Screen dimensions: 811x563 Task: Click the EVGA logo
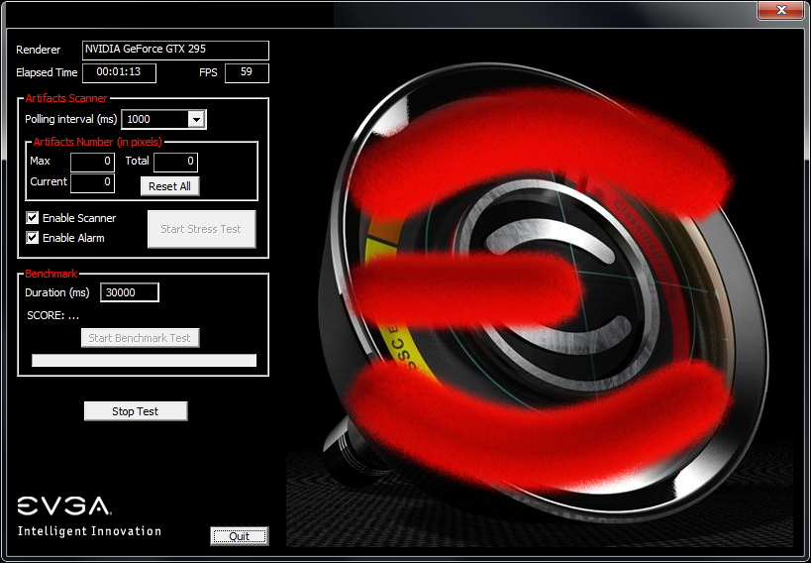click(x=63, y=507)
